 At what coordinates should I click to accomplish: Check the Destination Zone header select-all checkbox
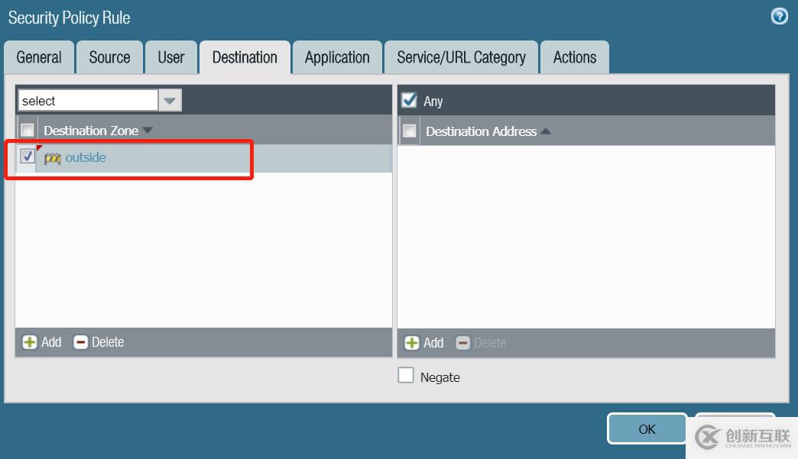click(28, 131)
